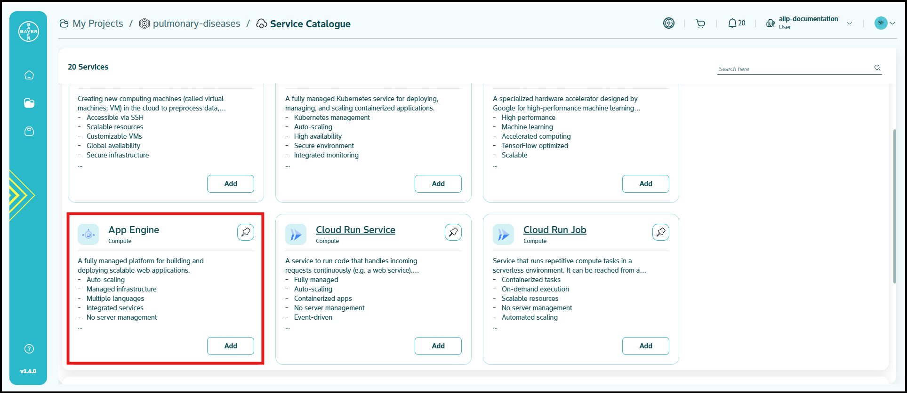This screenshot has width=907, height=393.
Task: Expand the SF user avatar menu
Action: tap(884, 23)
